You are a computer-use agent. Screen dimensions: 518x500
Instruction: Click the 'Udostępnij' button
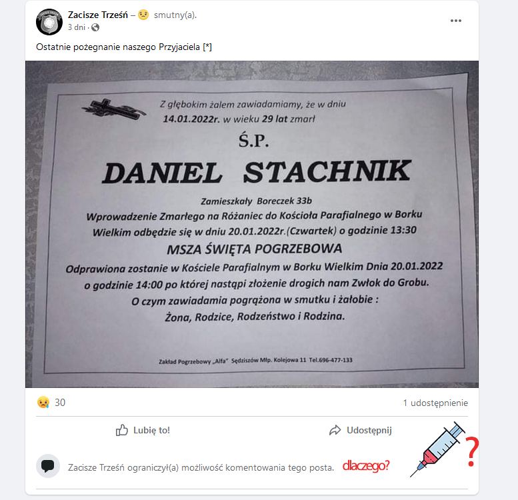tap(360, 430)
